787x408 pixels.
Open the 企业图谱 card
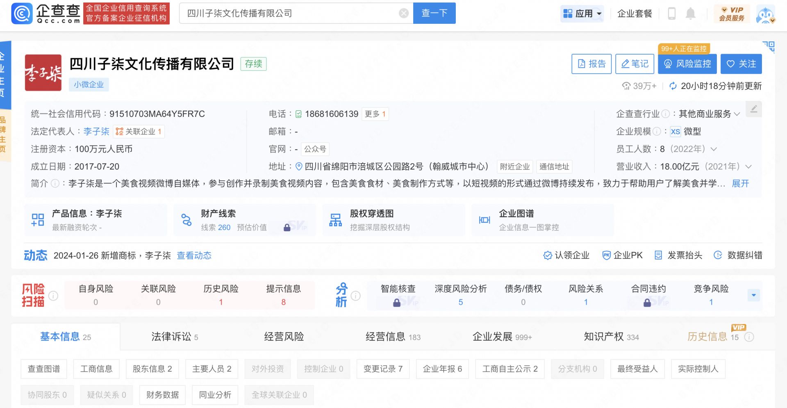[x=543, y=220]
